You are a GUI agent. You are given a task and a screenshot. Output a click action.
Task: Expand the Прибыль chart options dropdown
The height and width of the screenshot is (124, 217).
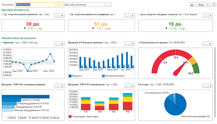(x=59, y=44)
